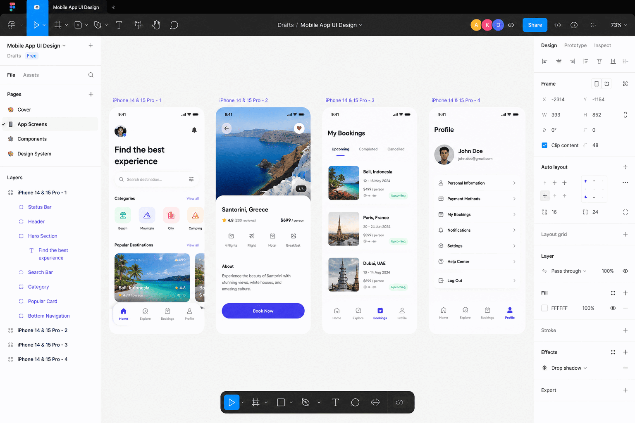635x423 pixels.
Task: Toggle independent padding icon in Auto layout
Action: click(x=625, y=212)
